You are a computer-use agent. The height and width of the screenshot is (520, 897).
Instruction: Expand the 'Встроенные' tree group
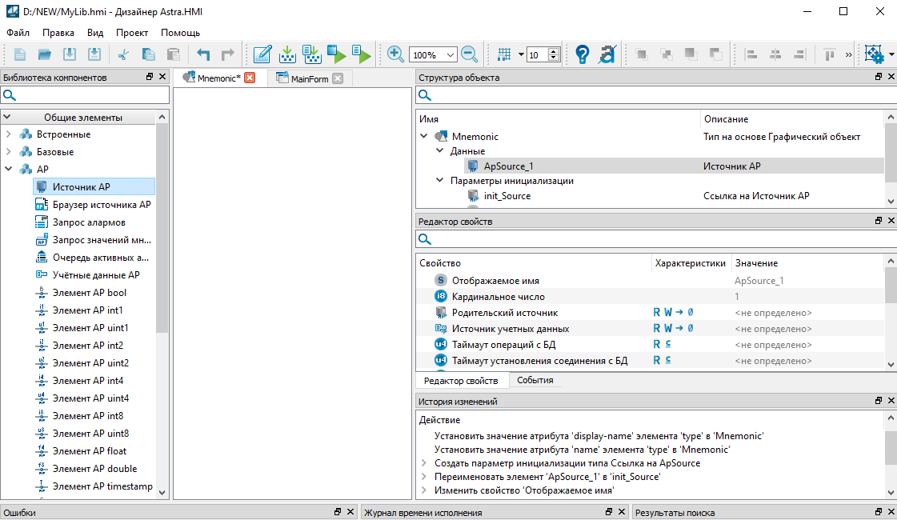click(9, 134)
